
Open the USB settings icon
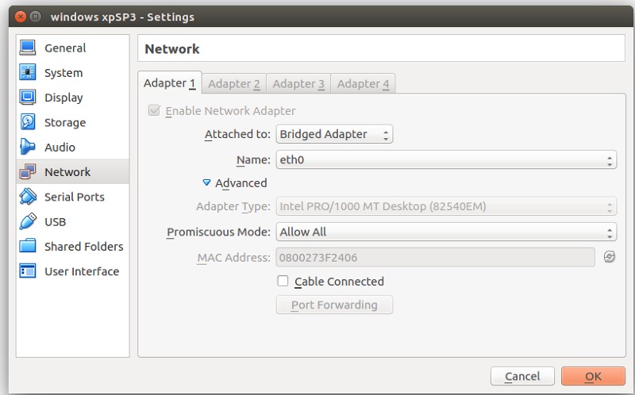point(28,221)
